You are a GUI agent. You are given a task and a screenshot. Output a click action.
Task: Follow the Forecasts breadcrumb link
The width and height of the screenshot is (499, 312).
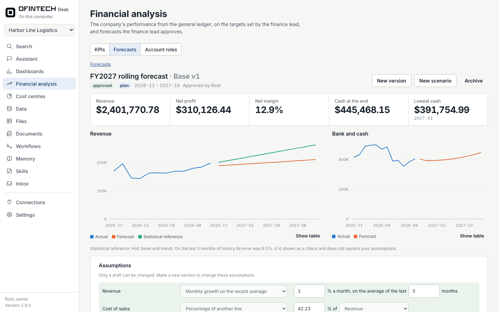pyautogui.click(x=100, y=64)
